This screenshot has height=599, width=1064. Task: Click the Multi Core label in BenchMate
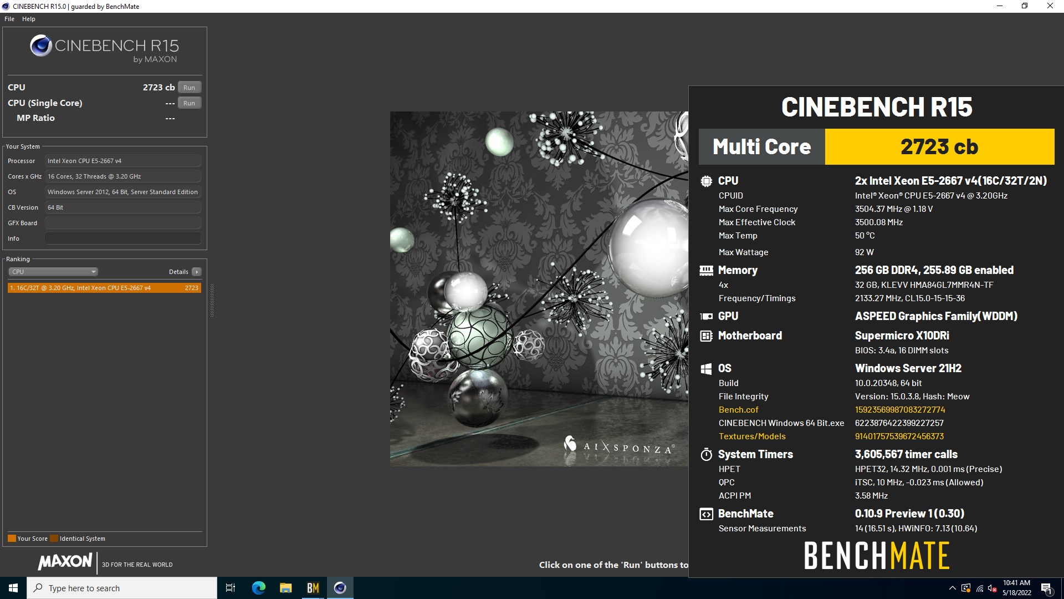(x=762, y=147)
